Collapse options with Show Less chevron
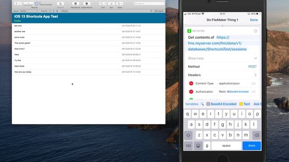This screenshot has height=162, width=289. click(x=256, y=58)
